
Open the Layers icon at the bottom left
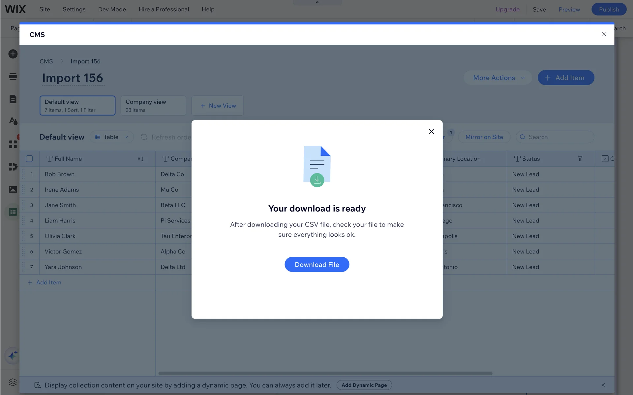point(13,382)
